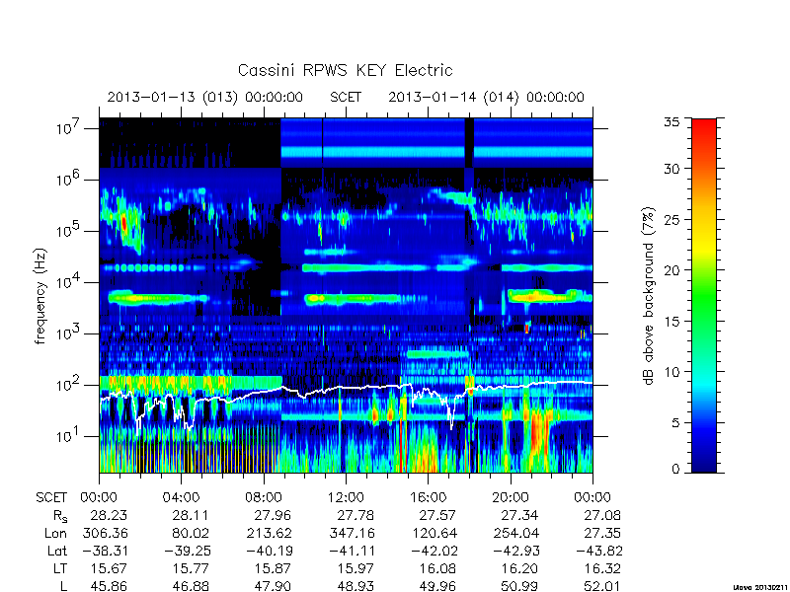Select start date '2013-01-13 (013) 00:00:00'
Screen dimensions: 790x592
coord(205,97)
